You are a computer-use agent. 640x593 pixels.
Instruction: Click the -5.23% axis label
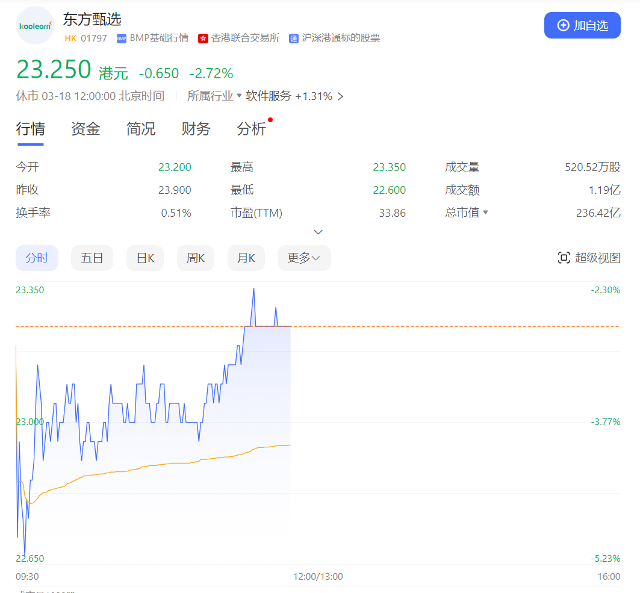click(606, 558)
